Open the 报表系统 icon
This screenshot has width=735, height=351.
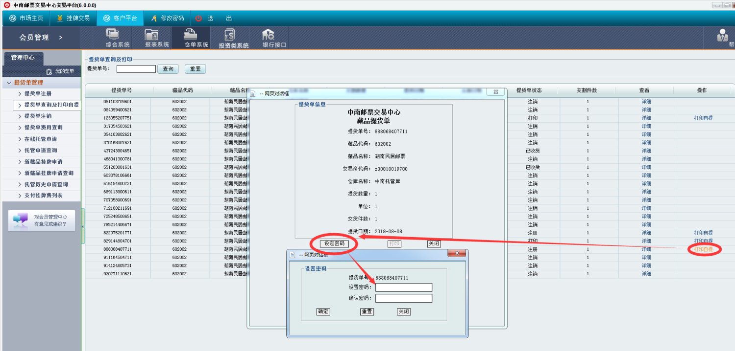click(152, 35)
